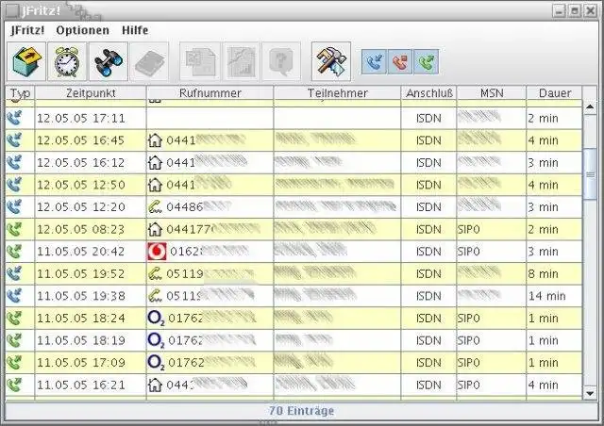Viewport: 604px width, 426px height.
Task: Click the 8 min duration cell
Action: [x=554, y=274]
